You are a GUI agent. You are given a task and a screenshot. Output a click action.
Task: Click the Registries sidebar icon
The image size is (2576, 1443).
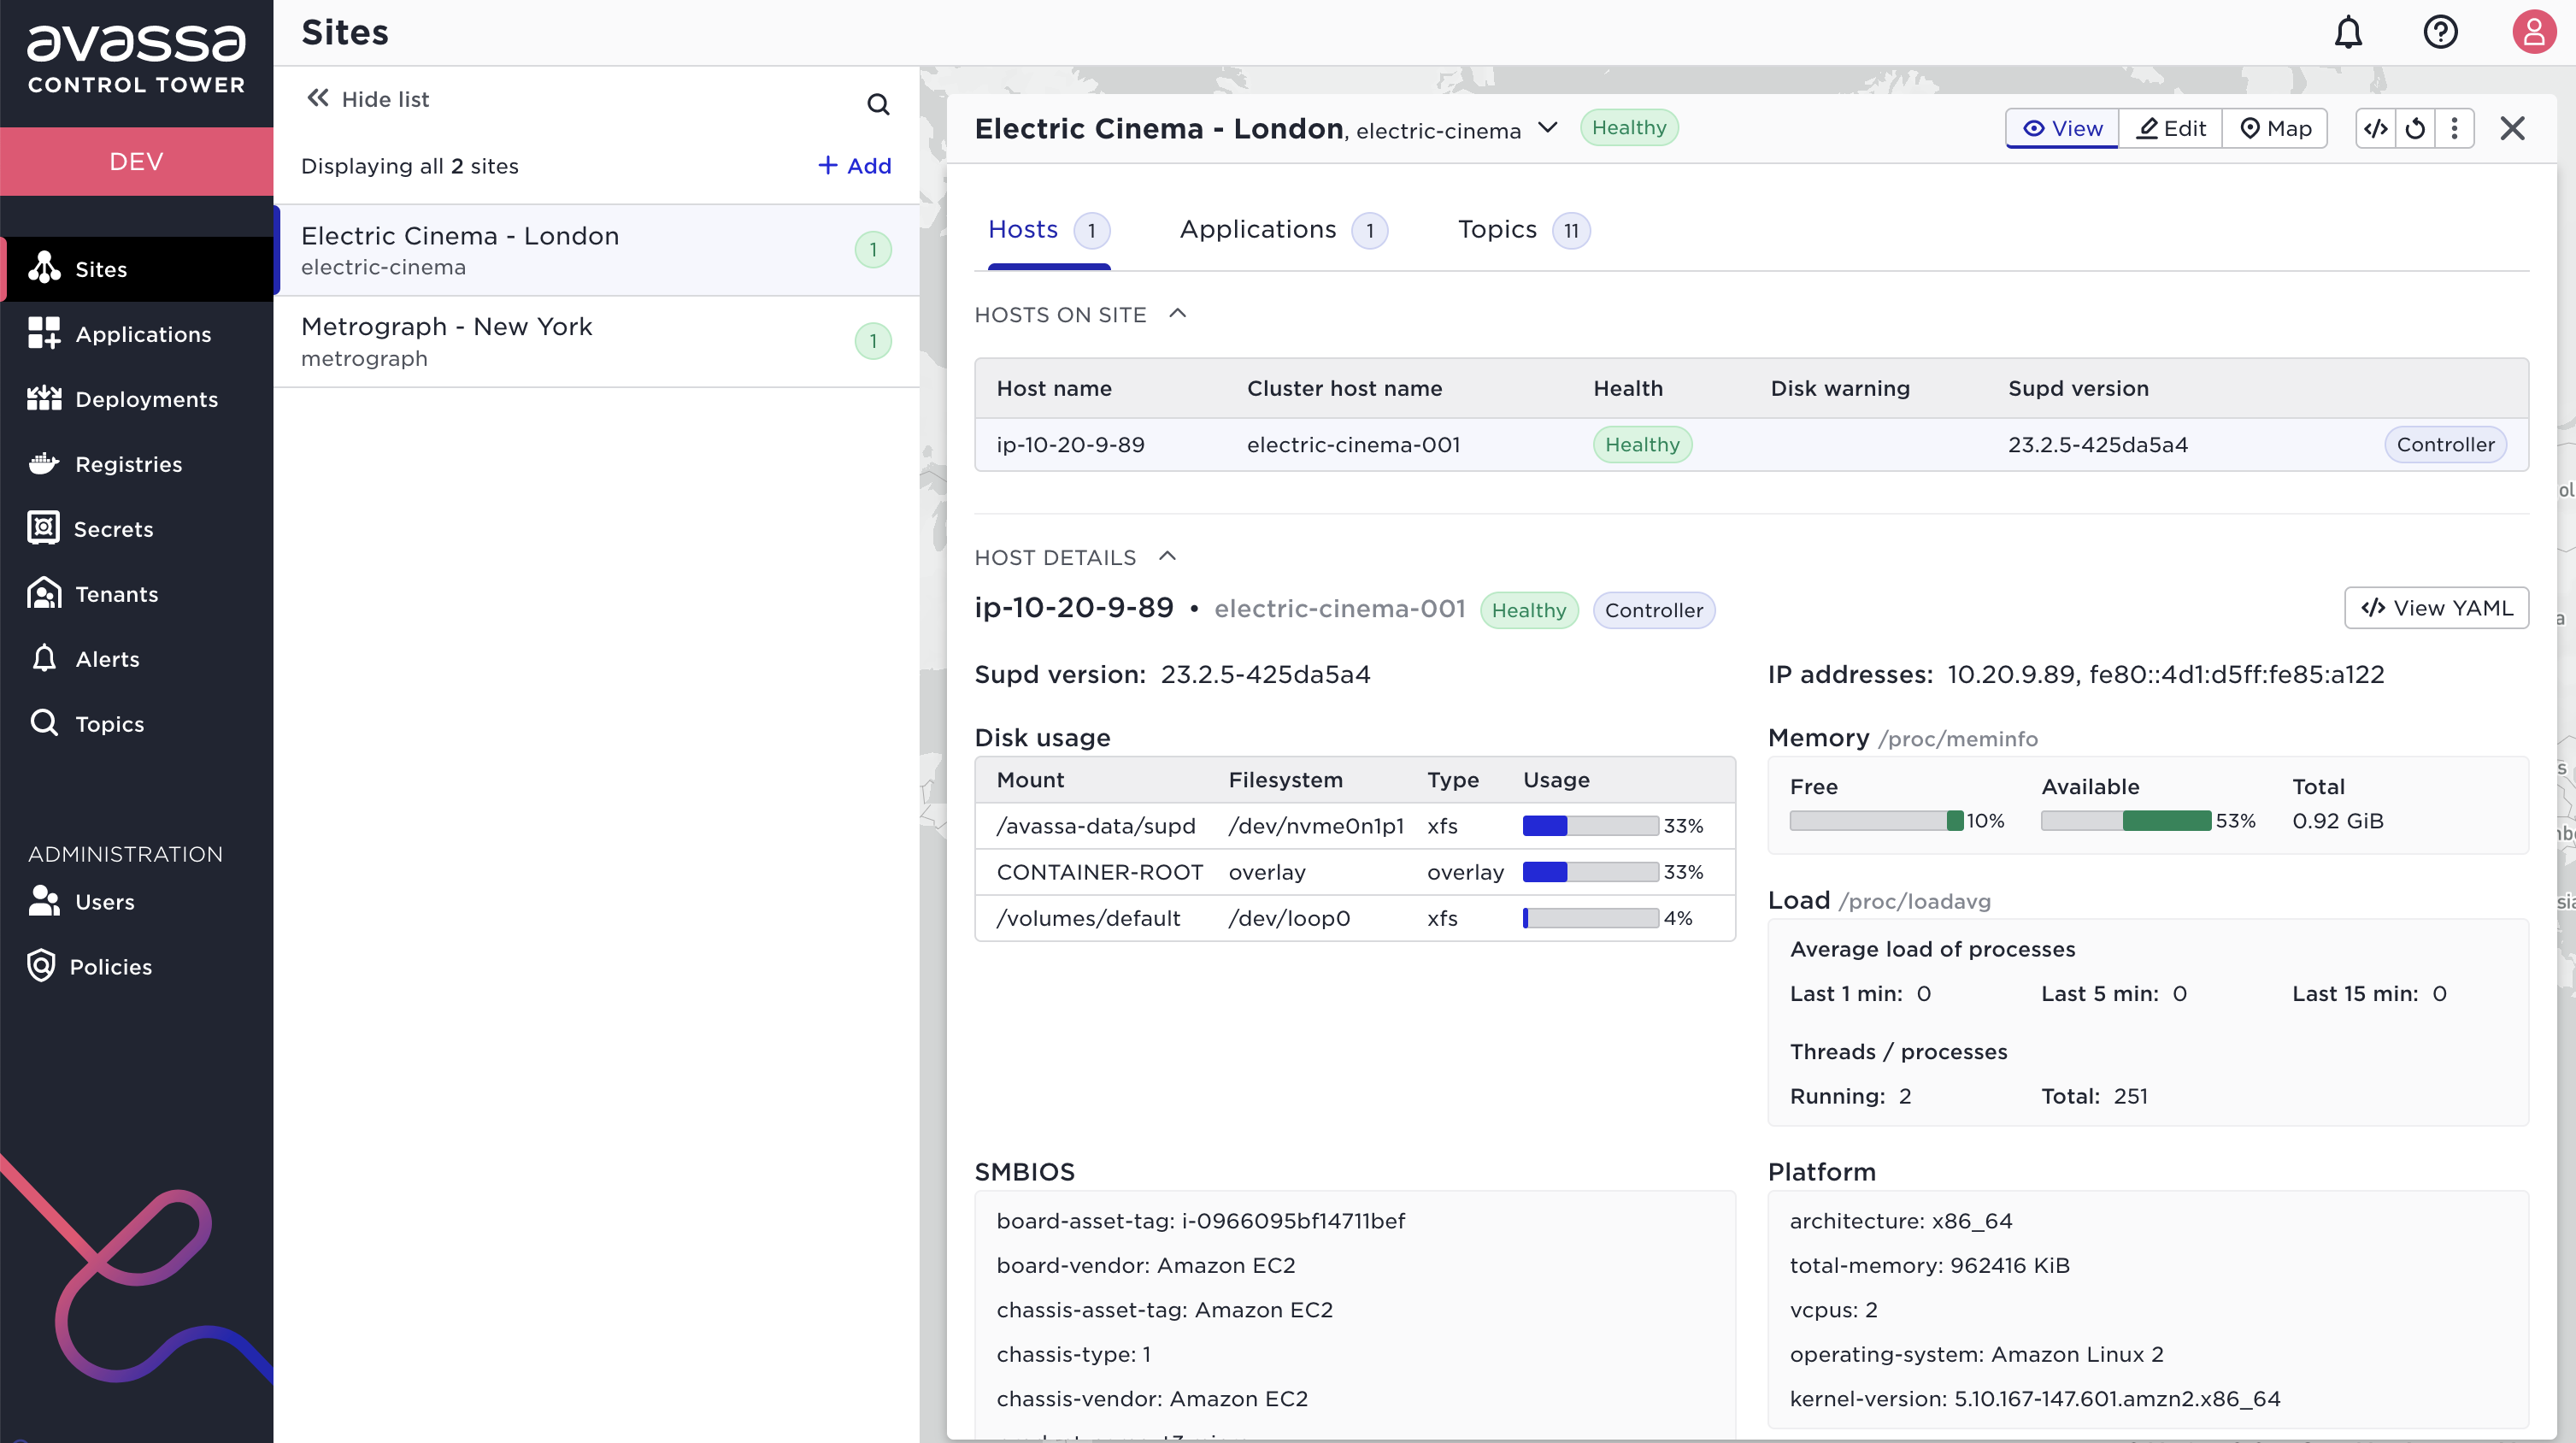tap(44, 463)
